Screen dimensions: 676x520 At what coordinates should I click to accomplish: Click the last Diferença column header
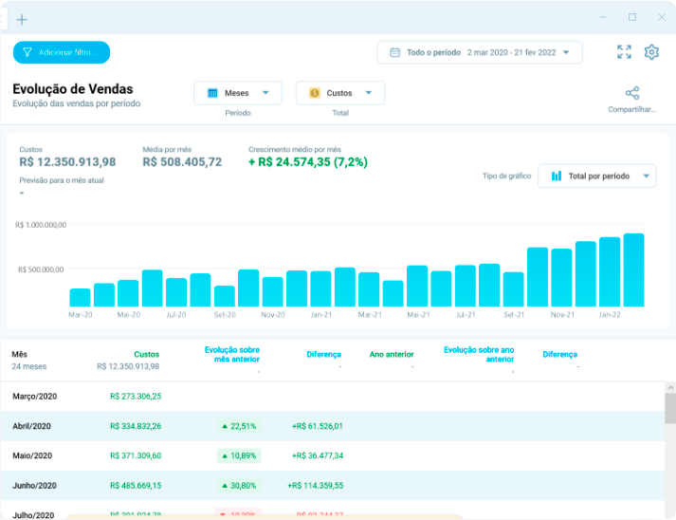(x=560, y=354)
